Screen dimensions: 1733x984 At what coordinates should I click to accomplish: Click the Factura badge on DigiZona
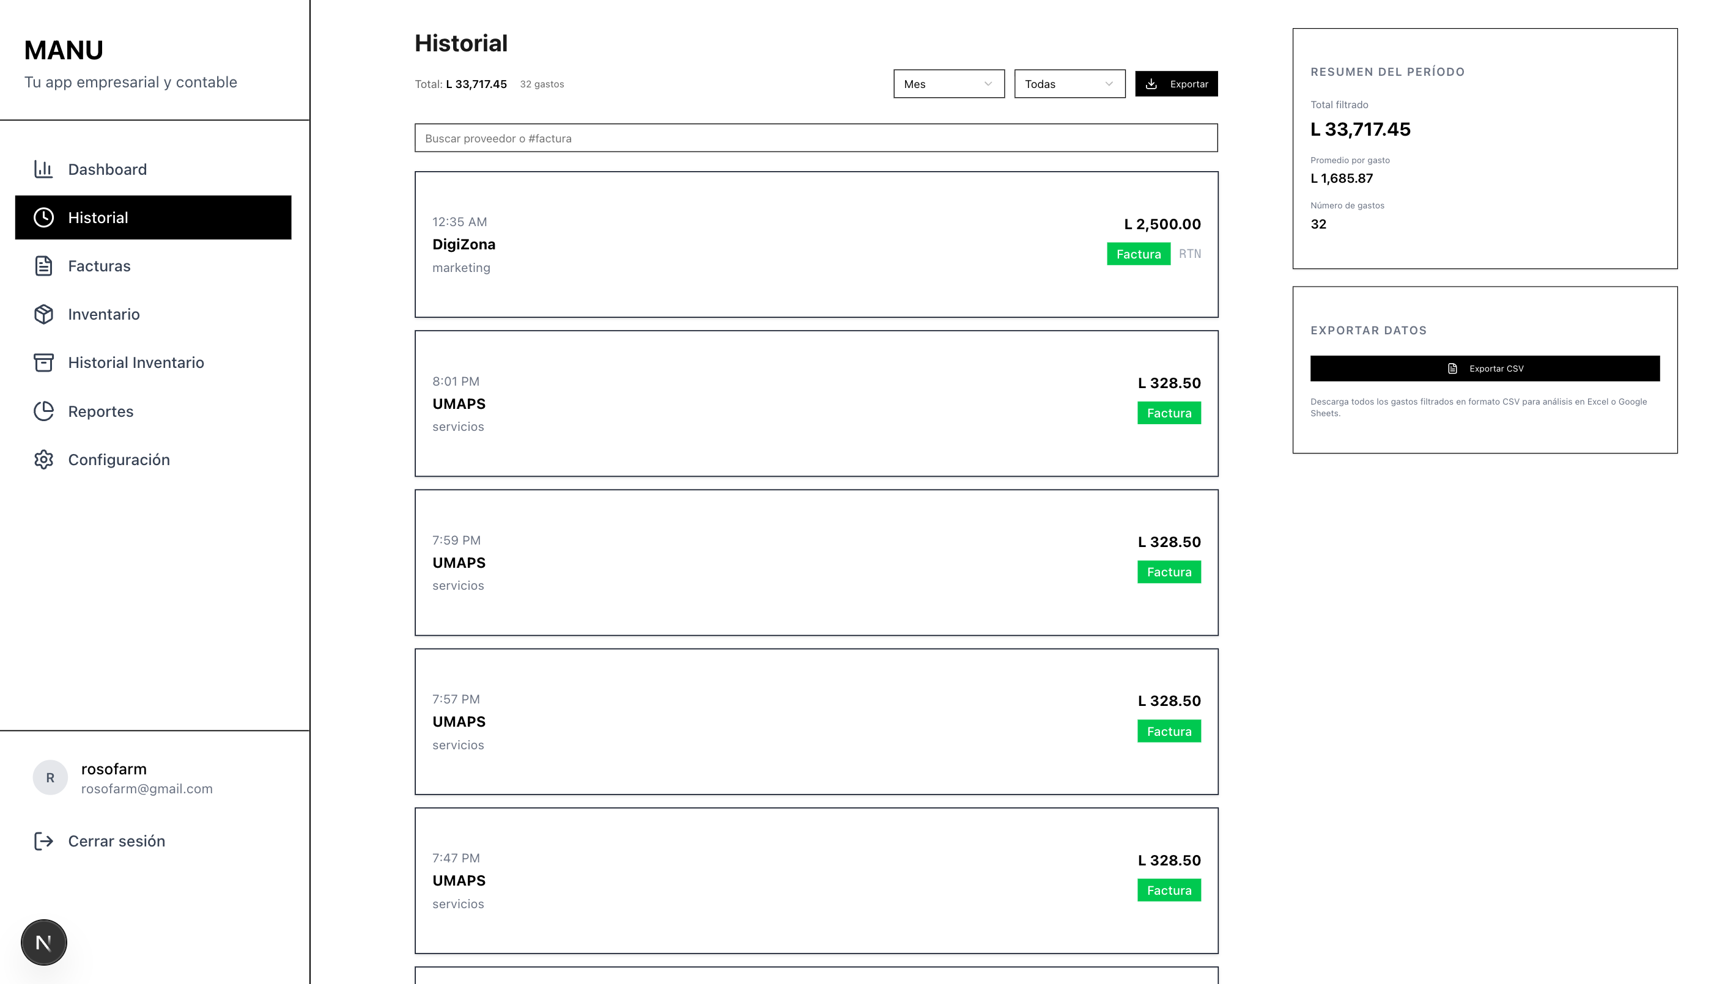pyautogui.click(x=1138, y=254)
